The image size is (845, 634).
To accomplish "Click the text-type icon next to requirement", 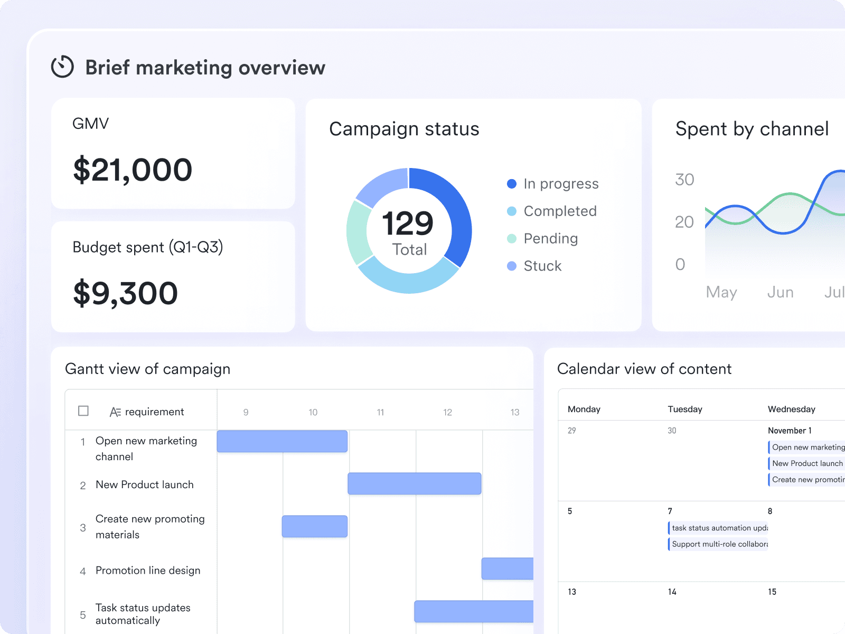I will click(x=115, y=412).
